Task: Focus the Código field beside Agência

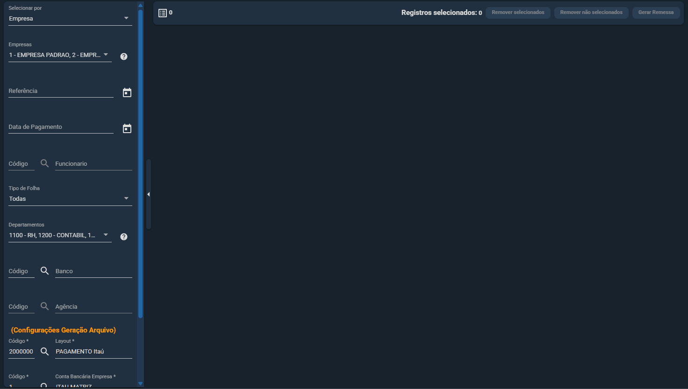Action: pyautogui.click(x=21, y=307)
